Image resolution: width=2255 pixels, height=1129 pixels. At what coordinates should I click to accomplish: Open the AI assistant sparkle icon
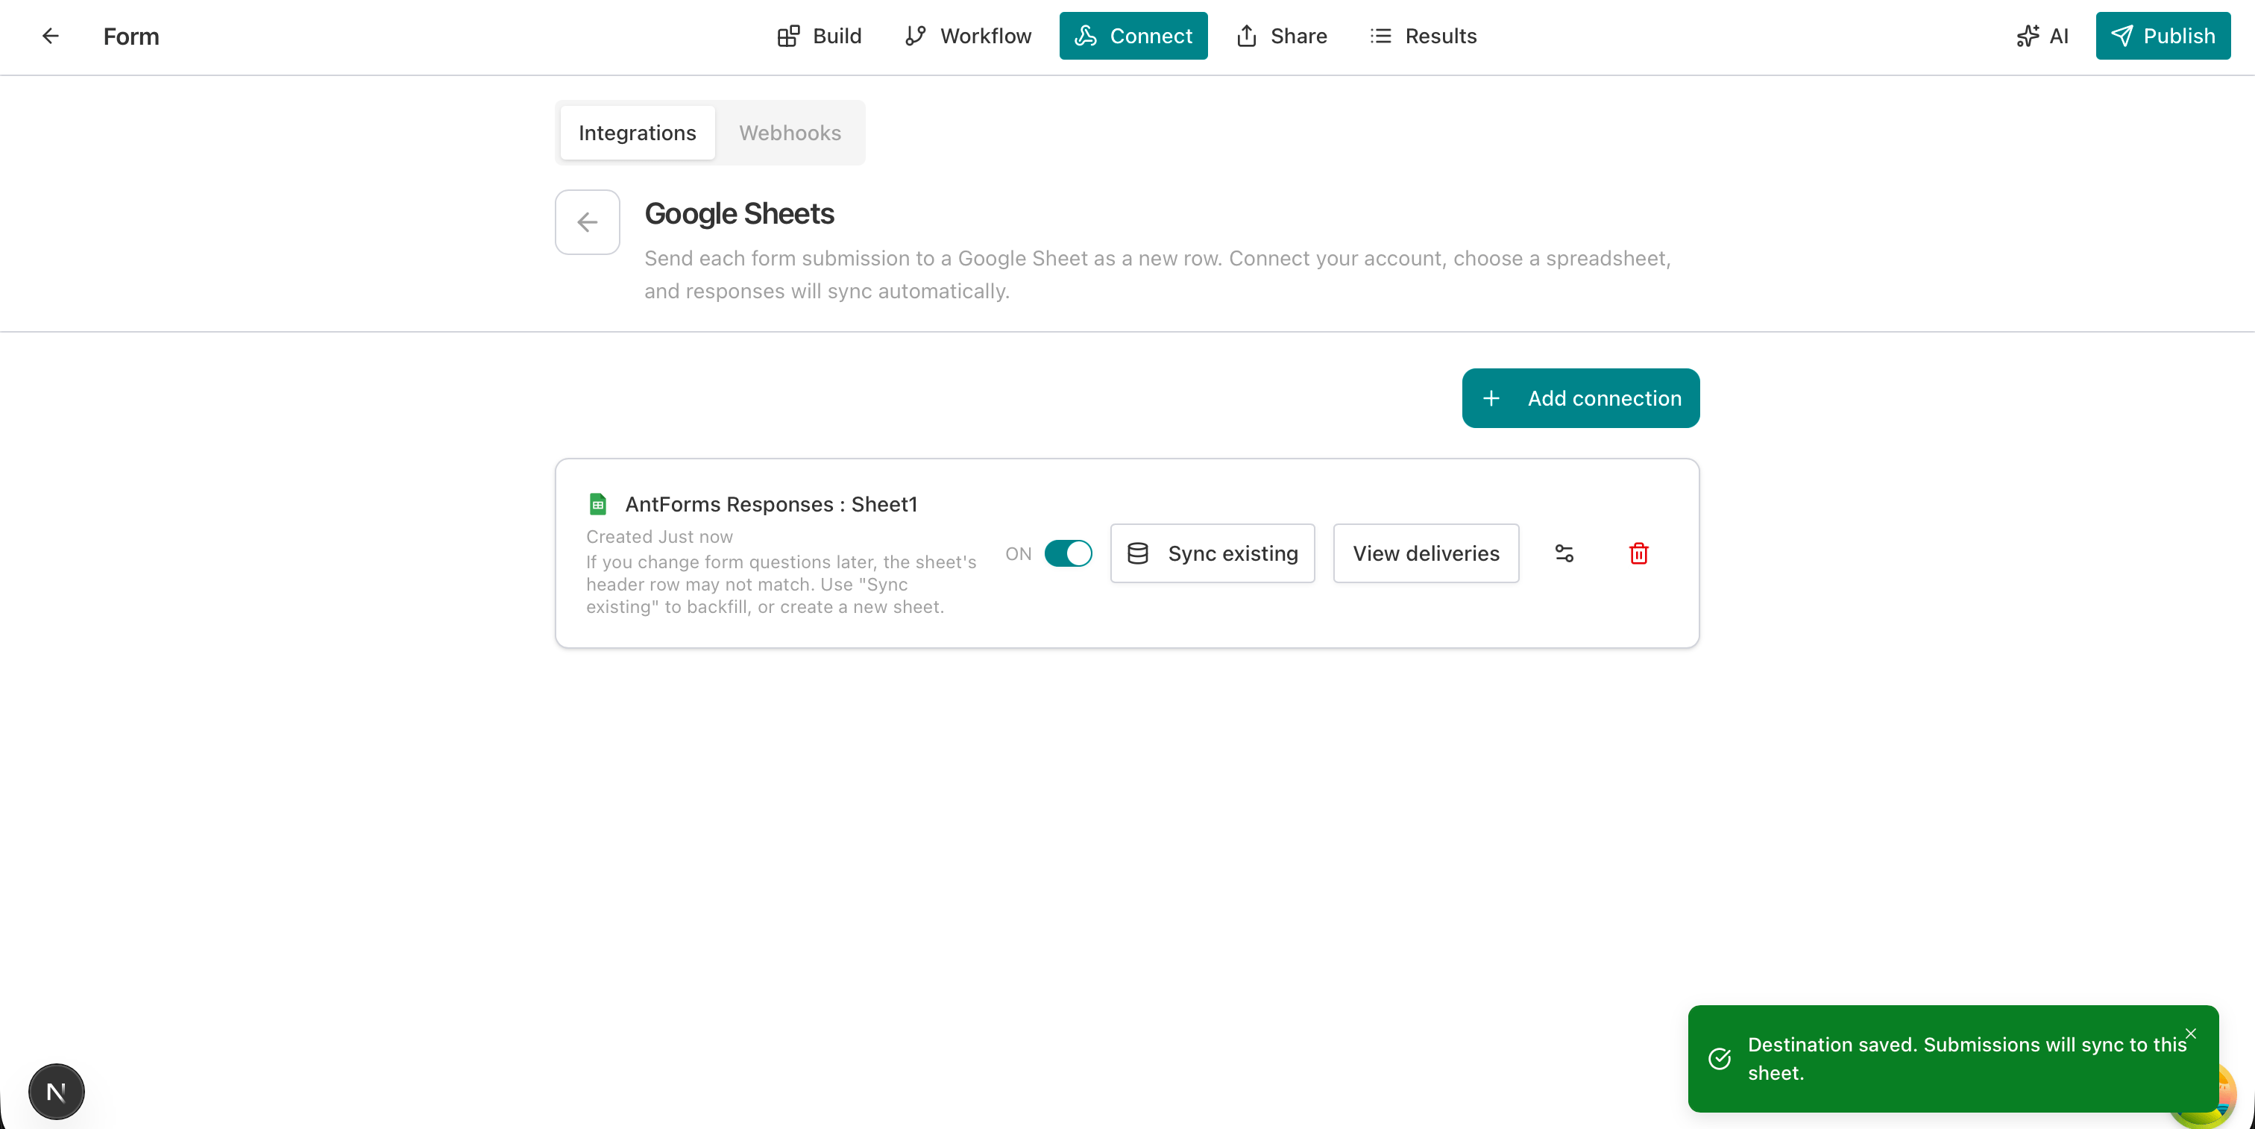2027,36
